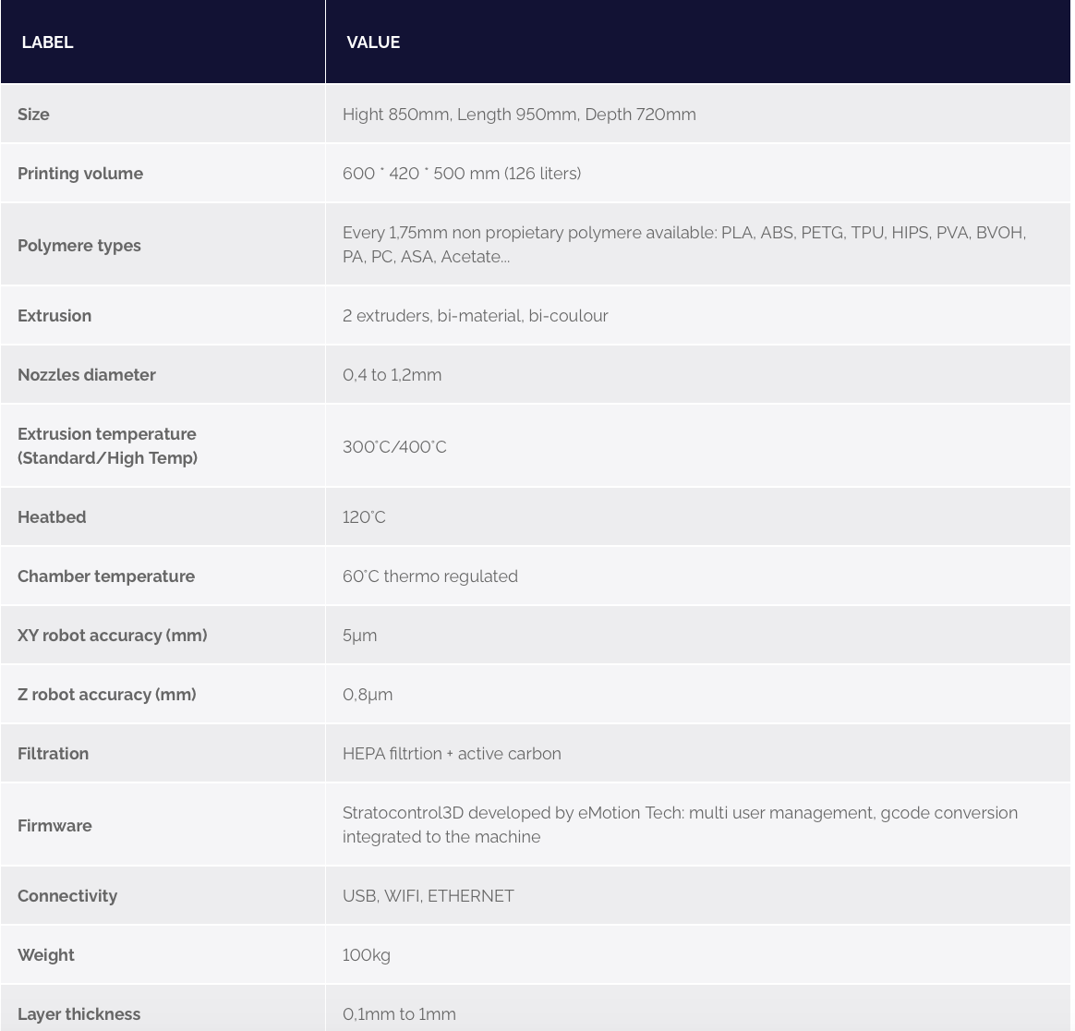
Task: Select the Size row label
Action: (33, 114)
